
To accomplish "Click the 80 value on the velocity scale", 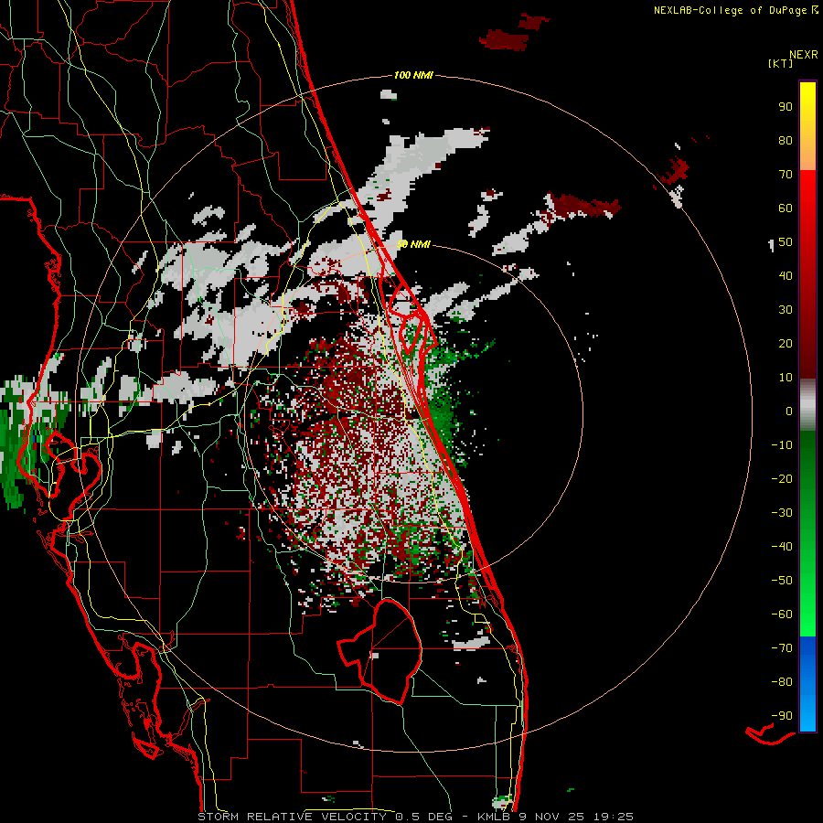I will point(786,140).
